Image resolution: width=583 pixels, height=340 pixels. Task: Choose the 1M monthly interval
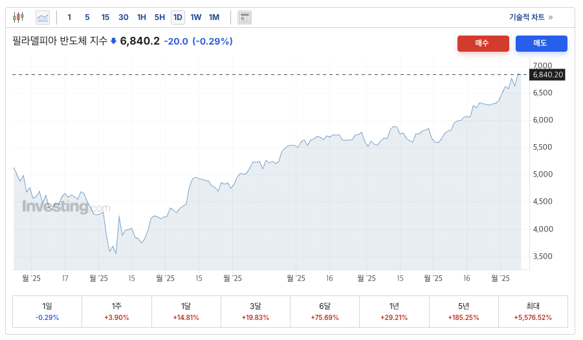pos(214,17)
